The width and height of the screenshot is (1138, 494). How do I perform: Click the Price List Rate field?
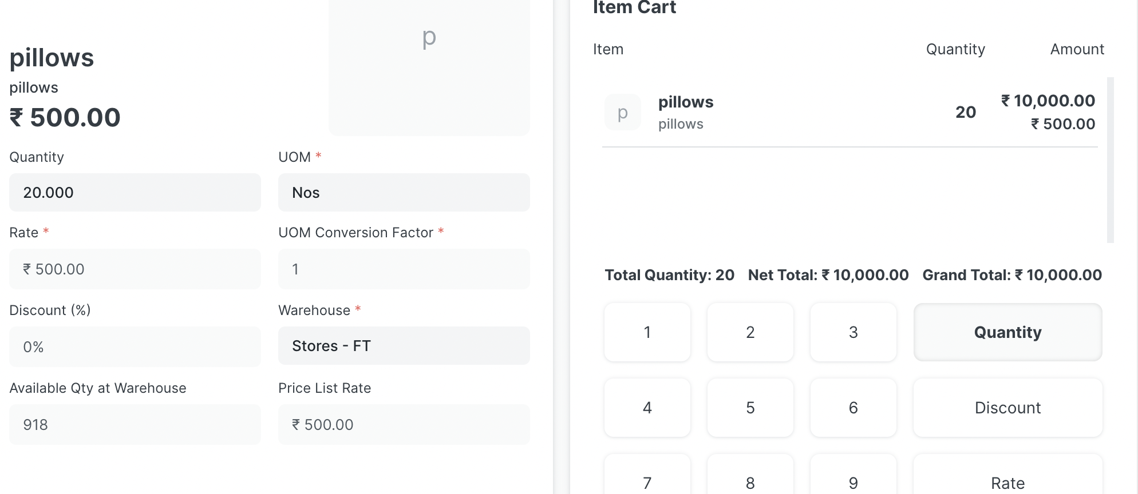click(404, 424)
